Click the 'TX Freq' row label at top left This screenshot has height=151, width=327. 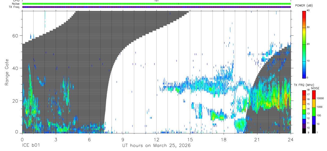14,7
